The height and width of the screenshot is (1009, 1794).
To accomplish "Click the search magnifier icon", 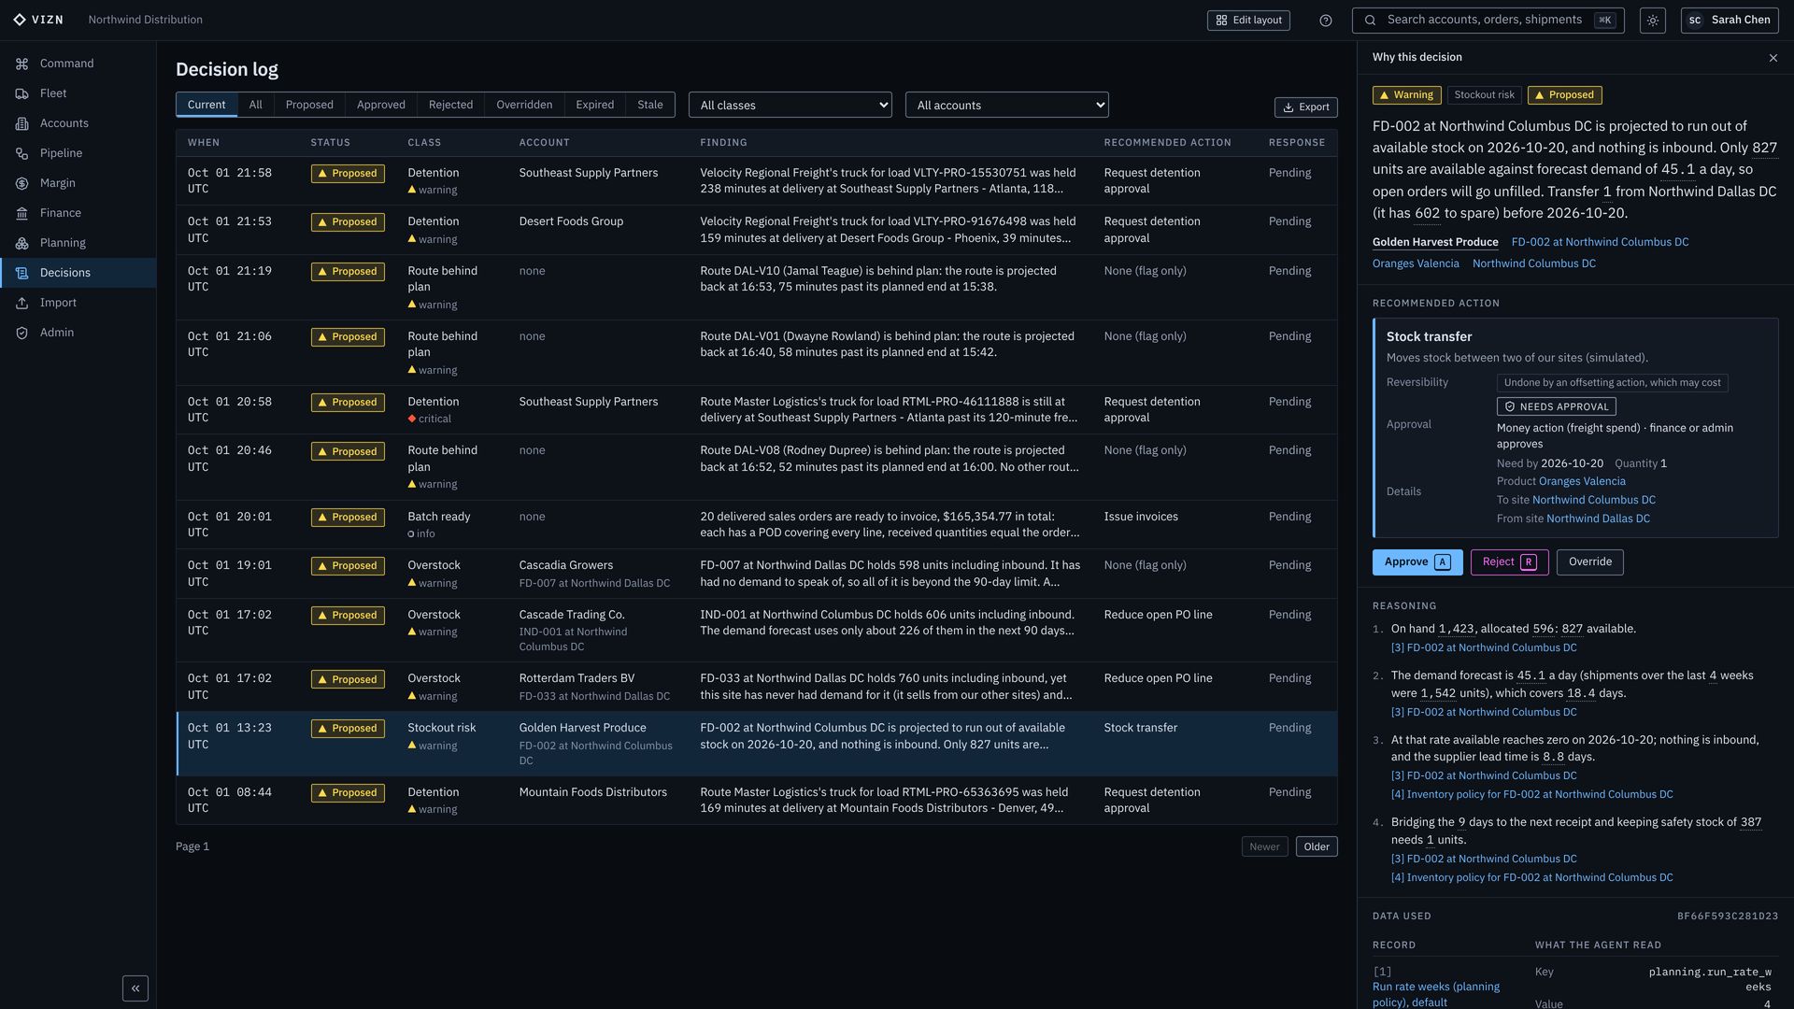I will click(1370, 21).
